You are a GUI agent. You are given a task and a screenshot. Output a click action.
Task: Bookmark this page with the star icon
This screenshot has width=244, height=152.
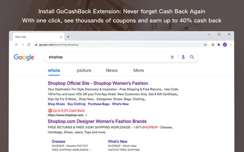205,44
